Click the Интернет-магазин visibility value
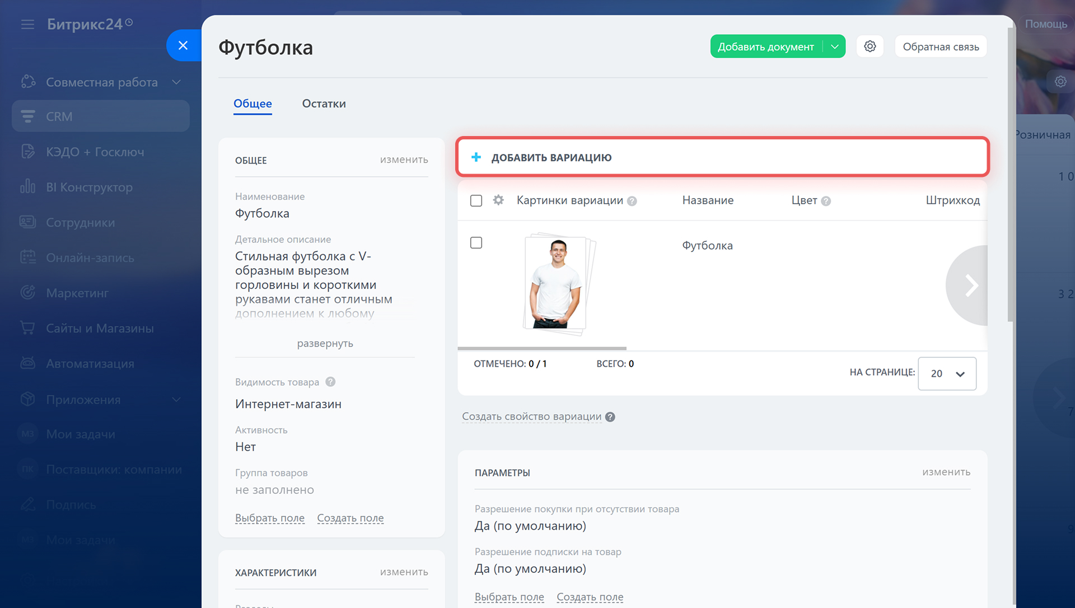Image resolution: width=1075 pixels, height=608 pixels. (288, 404)
